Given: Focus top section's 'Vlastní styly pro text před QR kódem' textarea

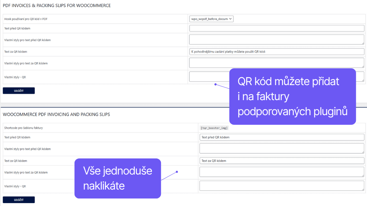Looking at the screenshot, I should click(x=276, y=40).
